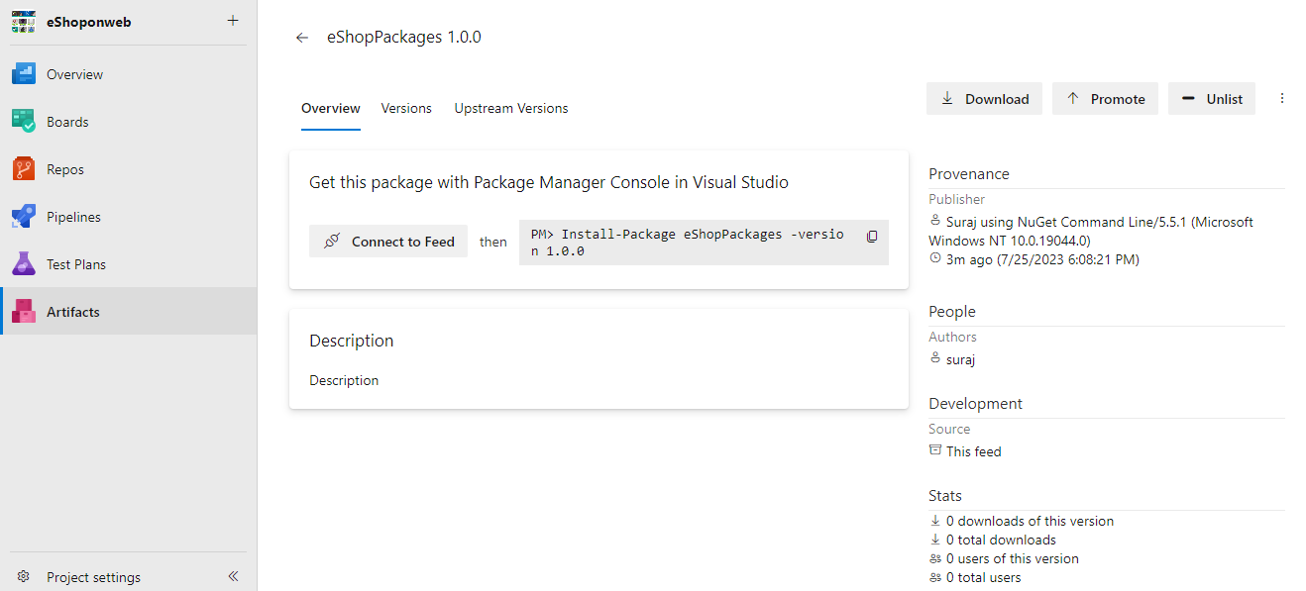Open the Boards hub icon
The width and height of the screenshot is (1306, 591).
24,122
